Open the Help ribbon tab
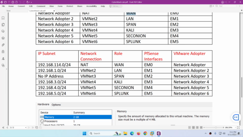243x137 pixels. pos(103,6)
